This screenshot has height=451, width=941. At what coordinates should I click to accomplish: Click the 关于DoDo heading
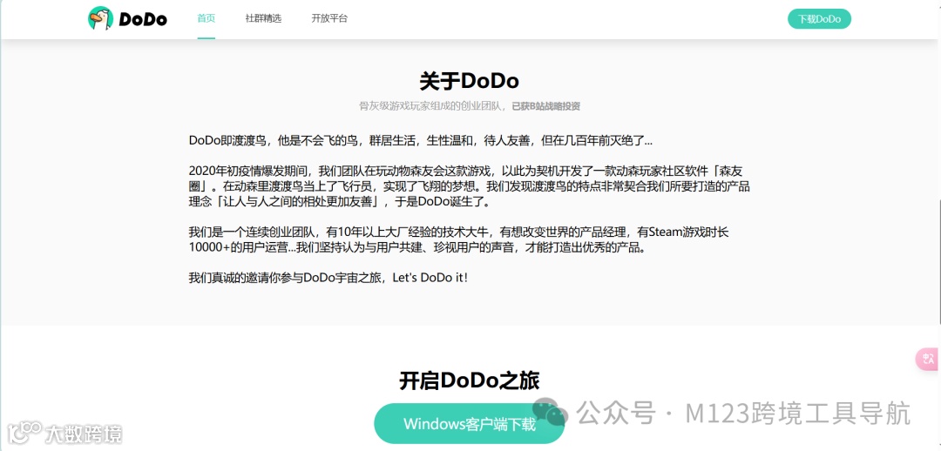470,81
